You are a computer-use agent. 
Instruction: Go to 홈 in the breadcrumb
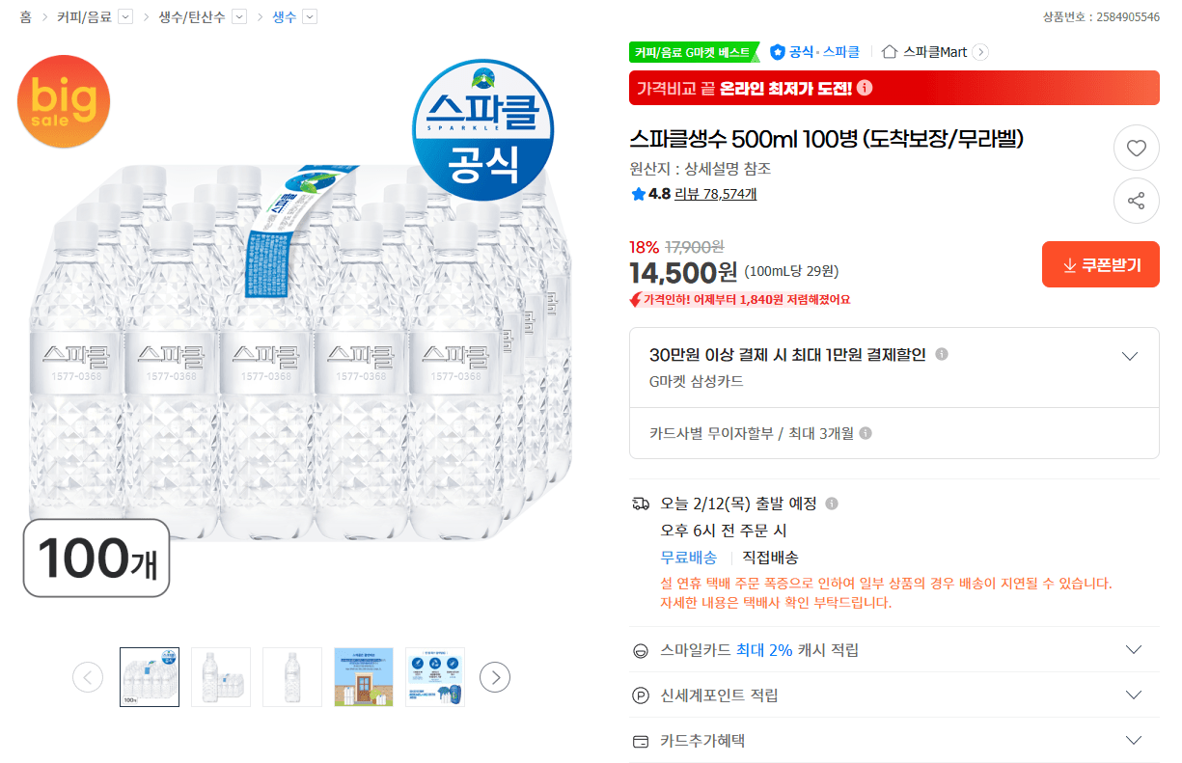pyautogui.click(x=23, y=16)
